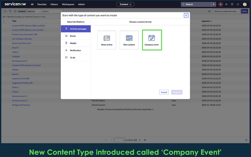
Task: Choose the Rich content format card
Action: [x=129, y=40]
